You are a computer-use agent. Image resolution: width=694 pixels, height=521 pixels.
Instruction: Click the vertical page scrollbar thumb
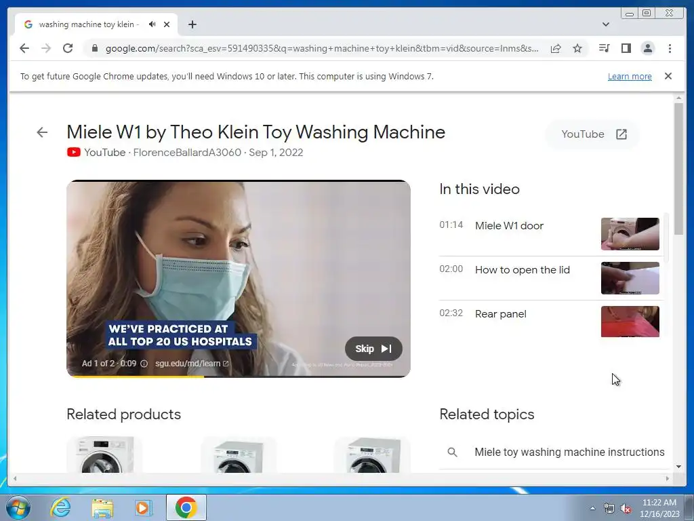[679, 168]
